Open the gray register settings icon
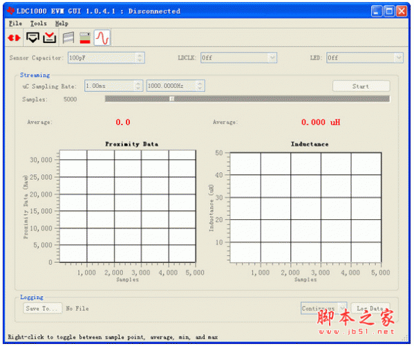 click(x=68, y=37)
